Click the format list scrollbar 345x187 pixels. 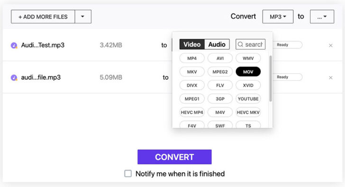click(271, 78)
